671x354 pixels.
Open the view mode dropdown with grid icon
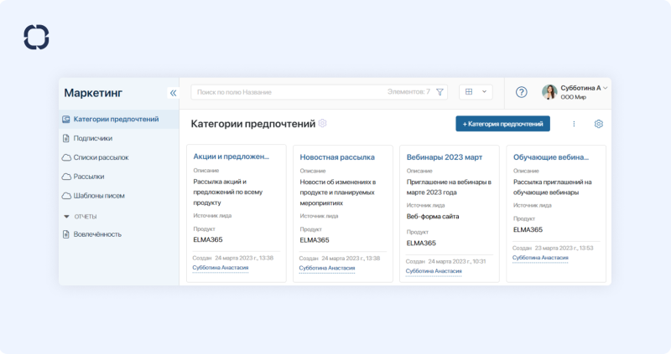[476, 92]
